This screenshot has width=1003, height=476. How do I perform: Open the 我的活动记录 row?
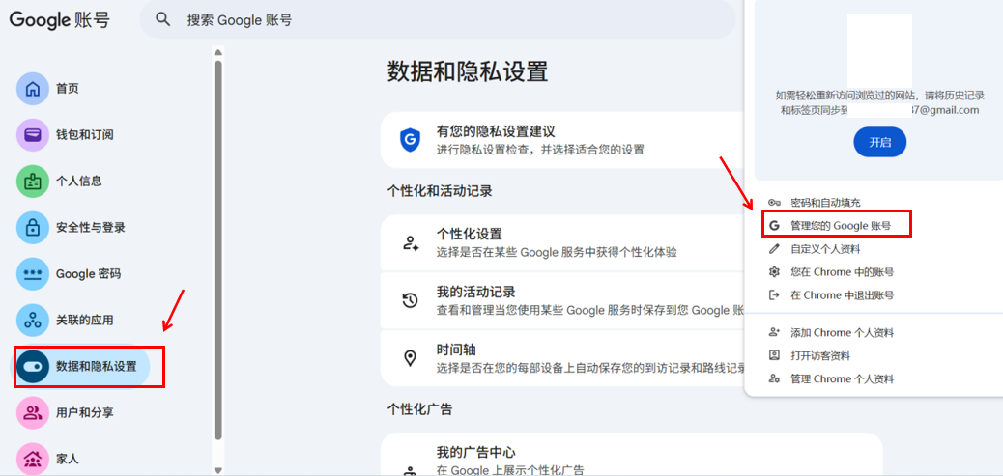coord(562,300)
